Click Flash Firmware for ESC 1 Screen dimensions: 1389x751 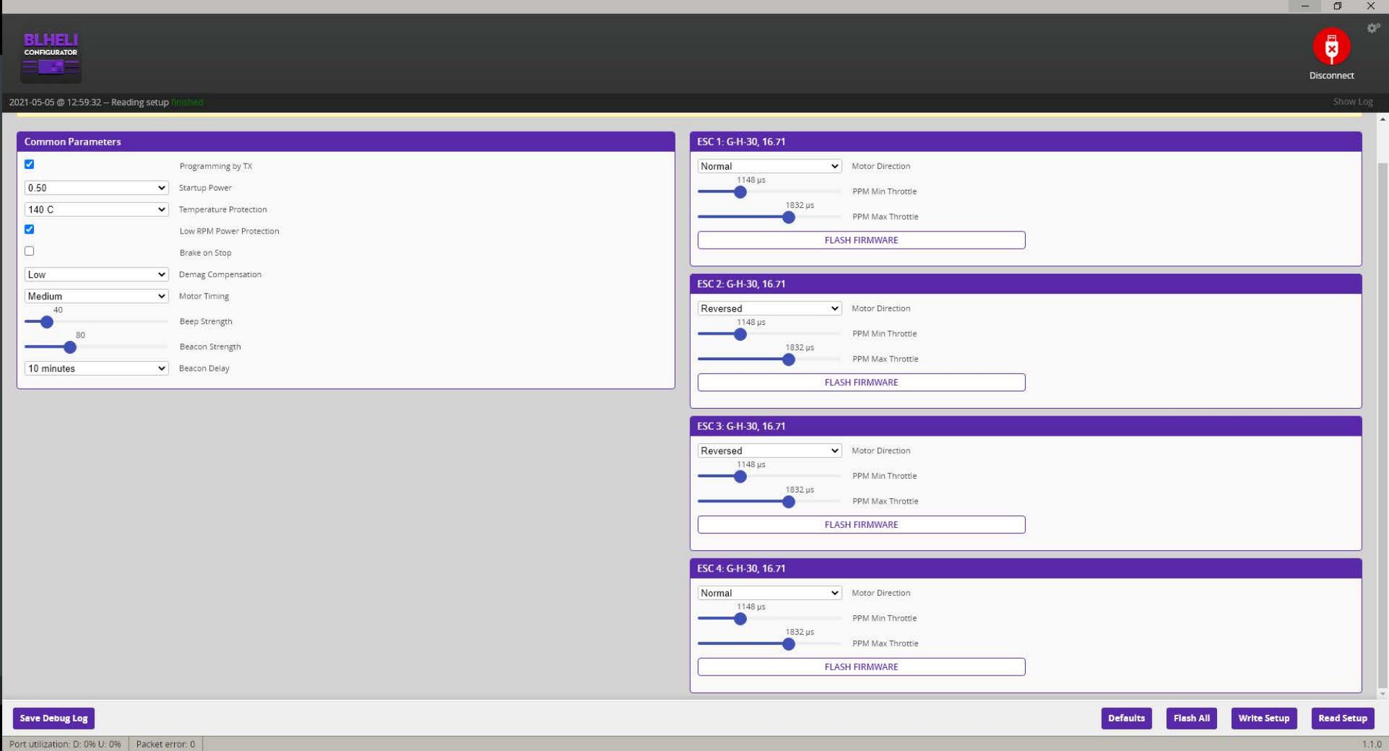pos(861,240)
